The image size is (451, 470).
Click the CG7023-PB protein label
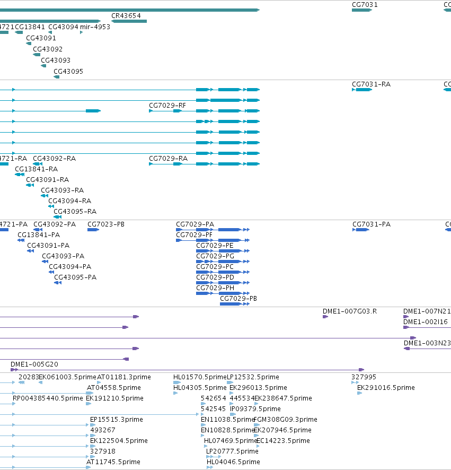(105, 224)
